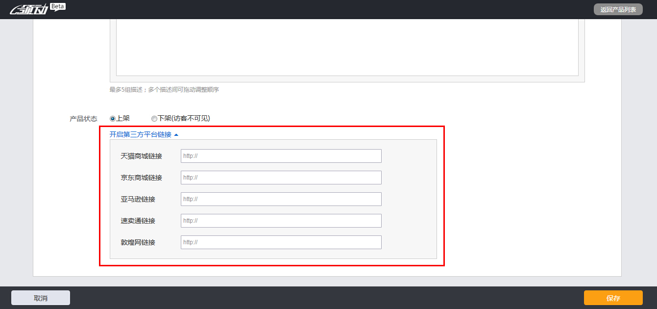This screenshot has width=657, height=309.
Task: Select the 下架 radio button
Action: pos(154,119)
